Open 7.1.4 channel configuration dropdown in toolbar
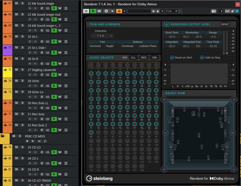The image size is (241, 186). (172, 11)
